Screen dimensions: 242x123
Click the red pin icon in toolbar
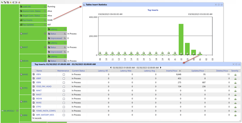(19, 2)
